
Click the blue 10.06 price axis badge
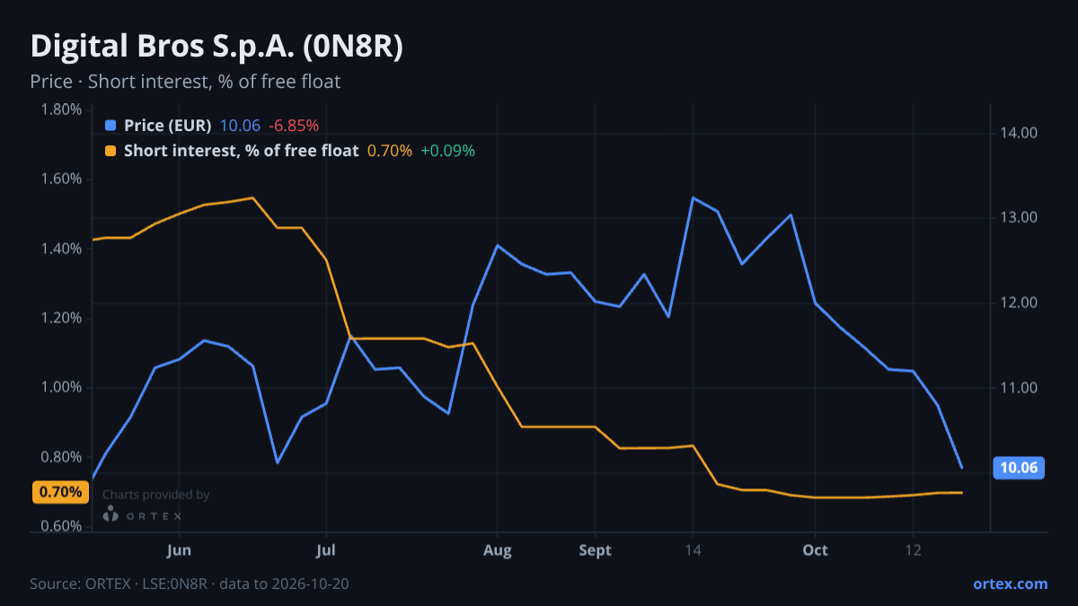[x=1019, y=468]
